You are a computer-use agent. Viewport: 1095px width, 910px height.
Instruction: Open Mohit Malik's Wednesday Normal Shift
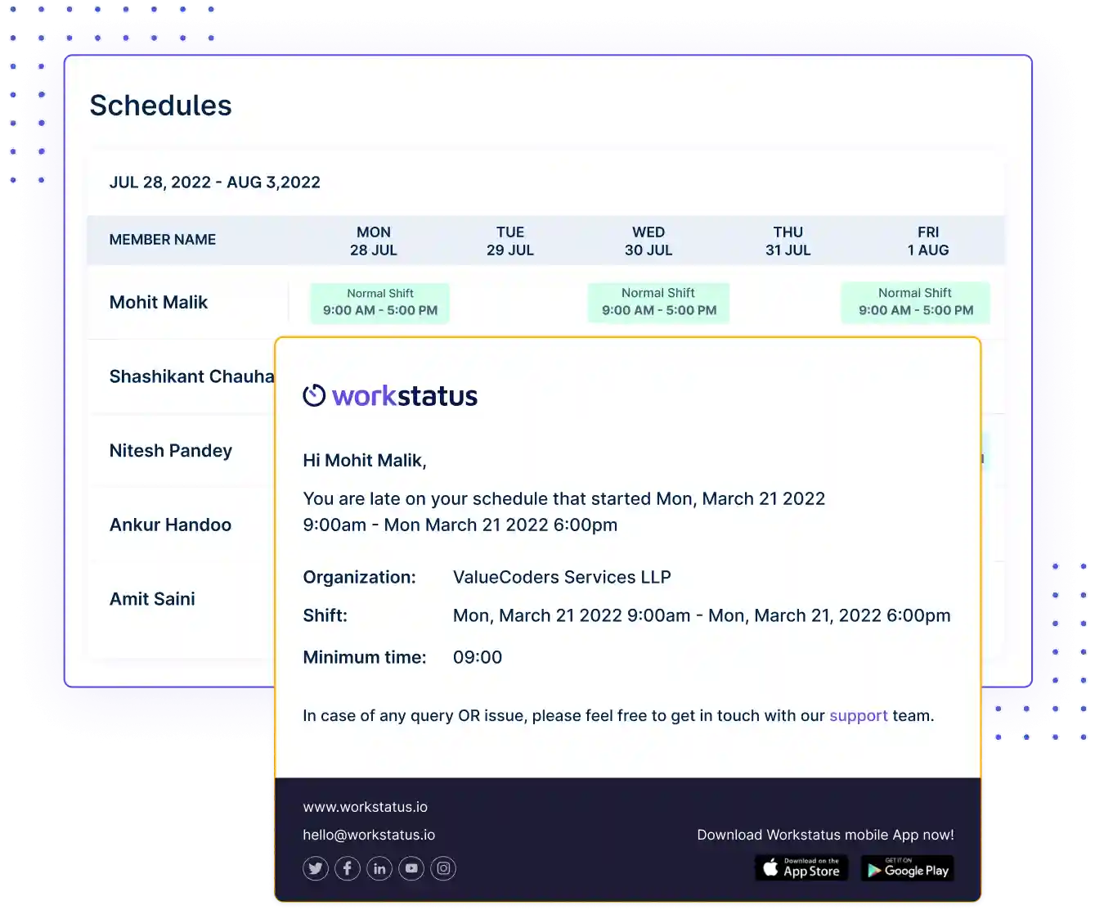point(659,303)
